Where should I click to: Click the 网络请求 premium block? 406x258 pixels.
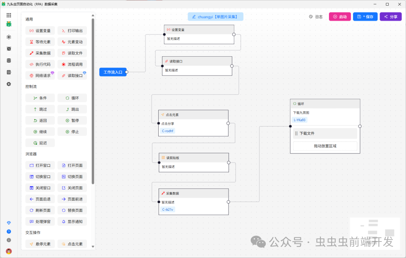(40, 75)
